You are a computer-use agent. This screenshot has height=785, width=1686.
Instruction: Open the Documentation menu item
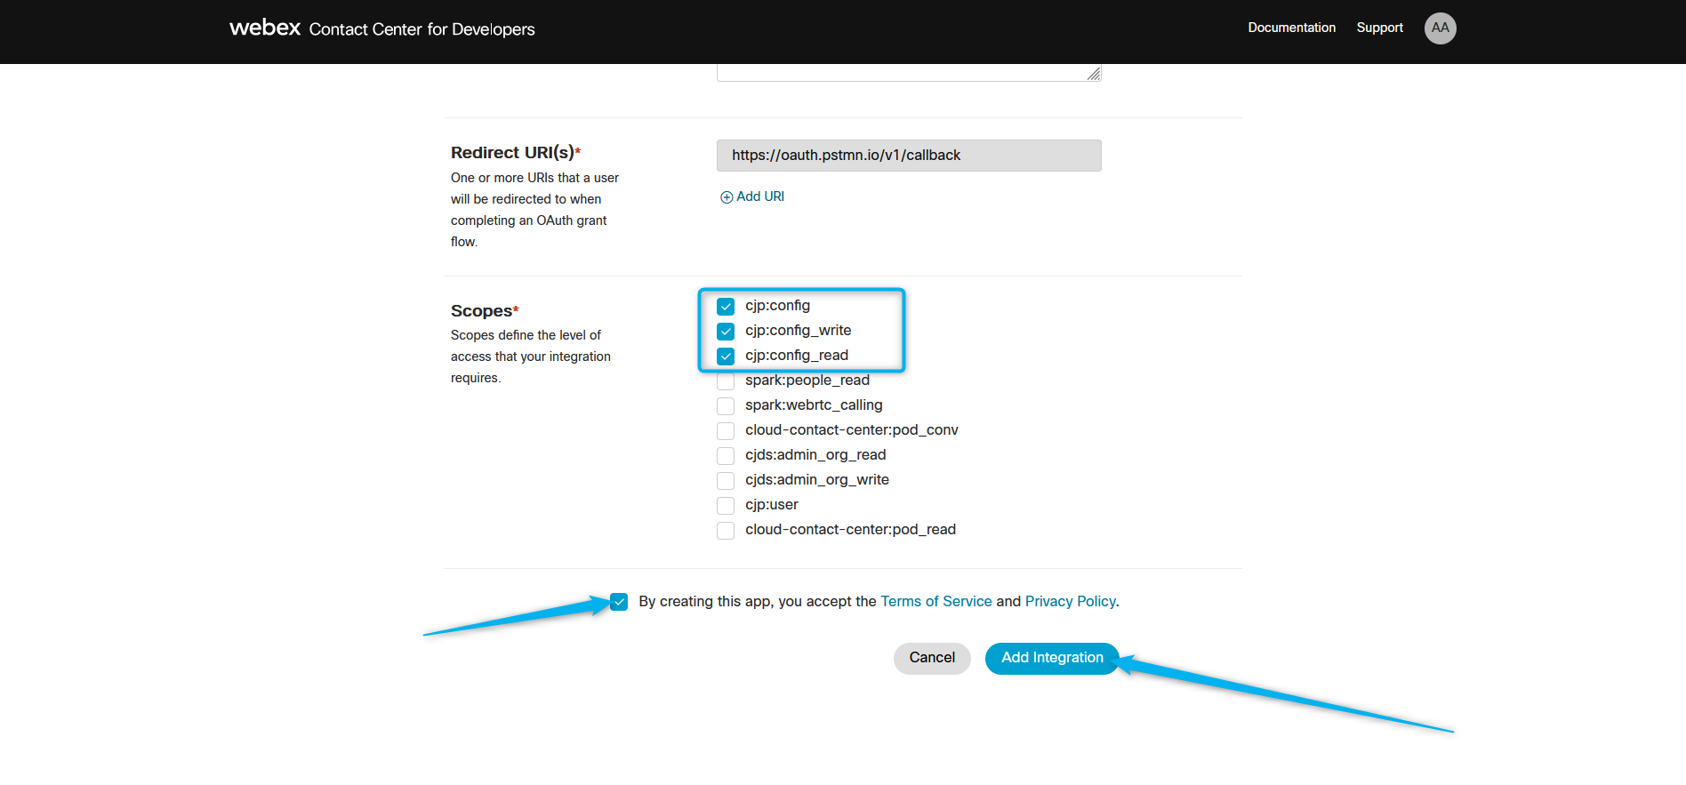(x=1291, y=28)
